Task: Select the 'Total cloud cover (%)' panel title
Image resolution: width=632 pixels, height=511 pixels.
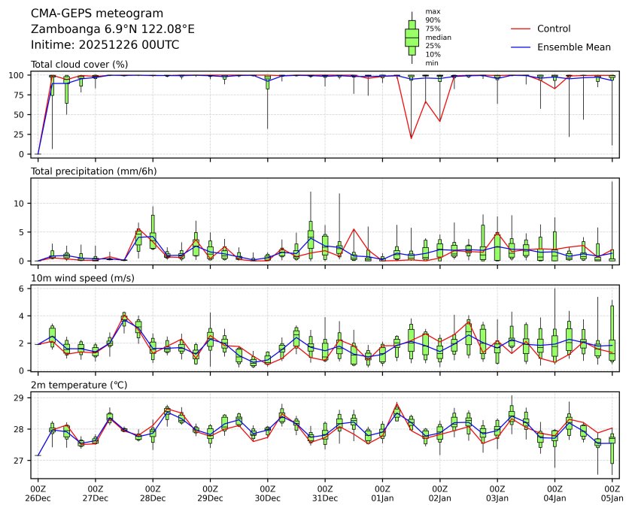Action: 79,64
